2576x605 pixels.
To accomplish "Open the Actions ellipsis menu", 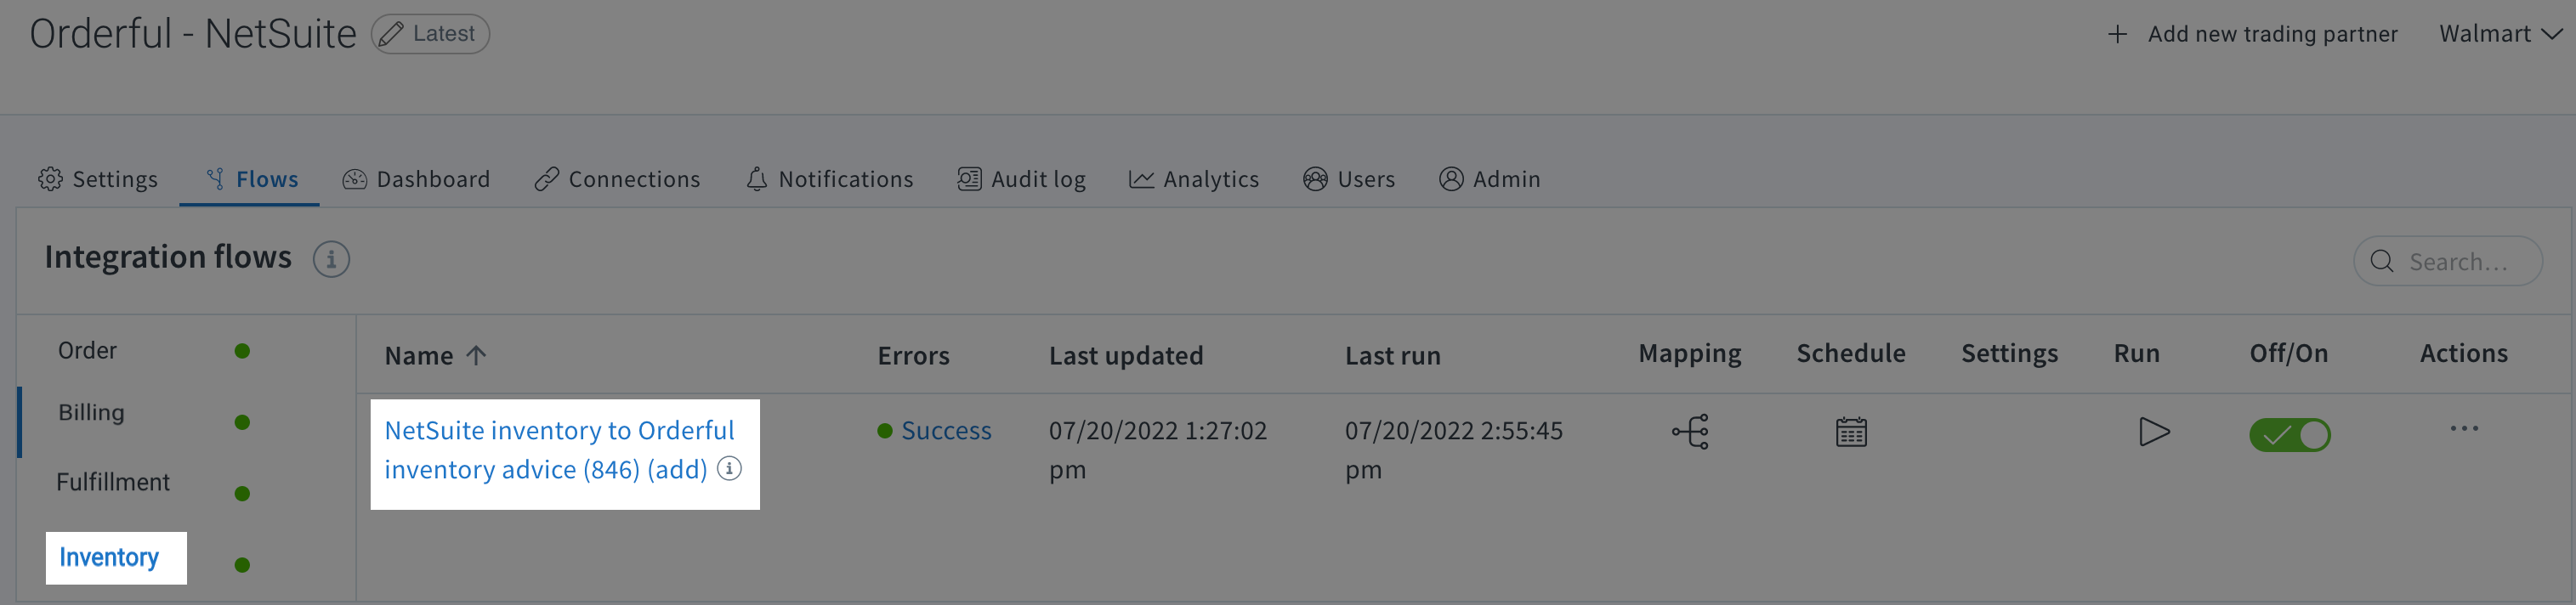I will coord(2464,429).
